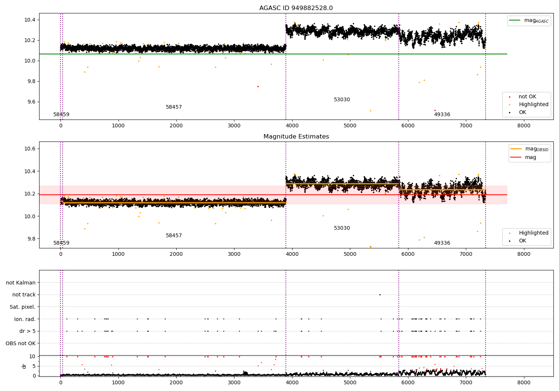Click the 'not track' row label
The width and height of the screenshot is (559, 391).
pos(24,295)
